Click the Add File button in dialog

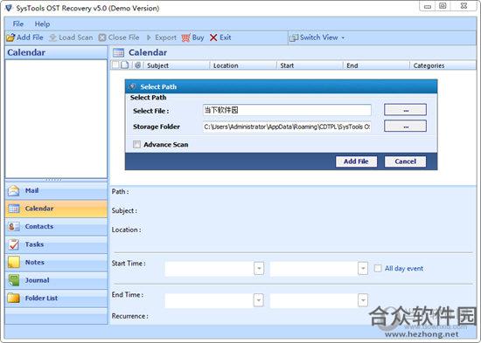click(x=356, y=161)
